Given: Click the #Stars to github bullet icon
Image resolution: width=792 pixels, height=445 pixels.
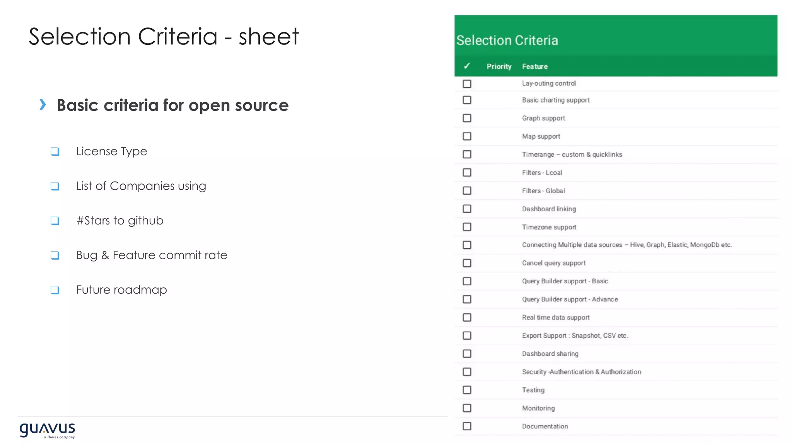Looking at the screenshot, I should click(55, 221).
